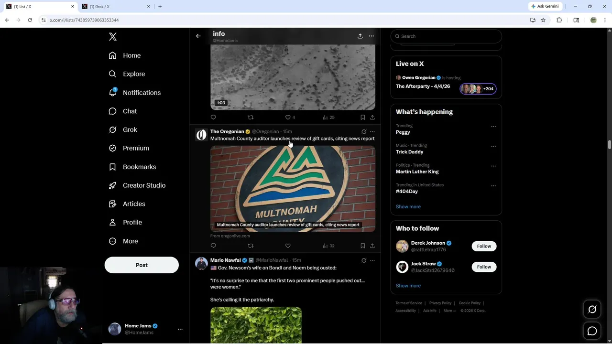This screenshot has width=612, height=344.
Task: Open Bookmarks in sidebar
Action: click(x=132, y=167)
